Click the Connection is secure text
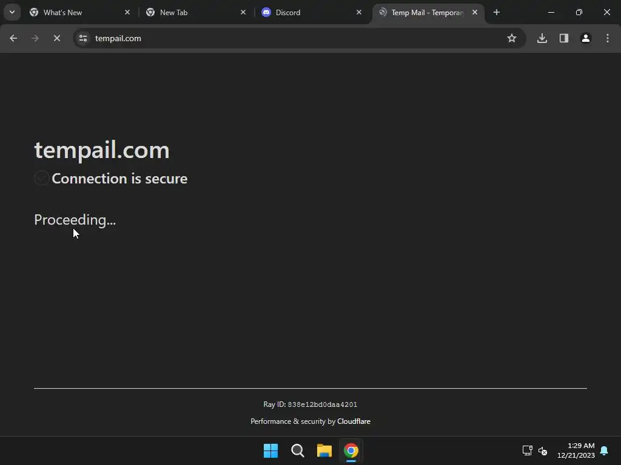 [x=119, y=179]
